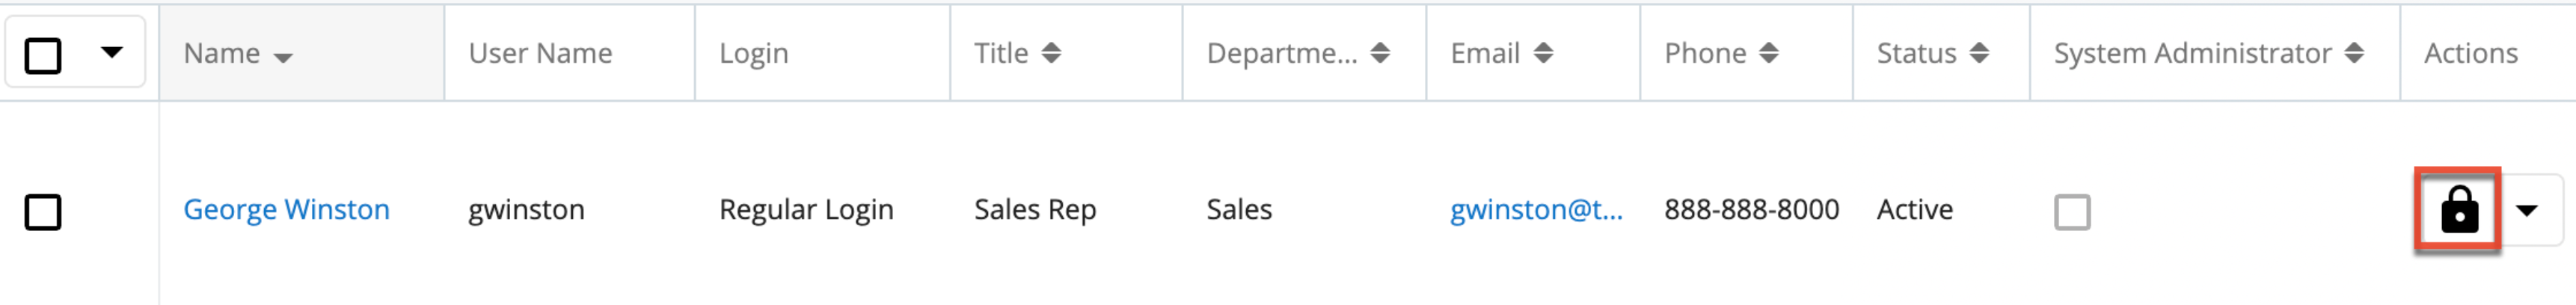Click the Actions column header
Screen dimensions: 2576x305
coord(2470,53)
